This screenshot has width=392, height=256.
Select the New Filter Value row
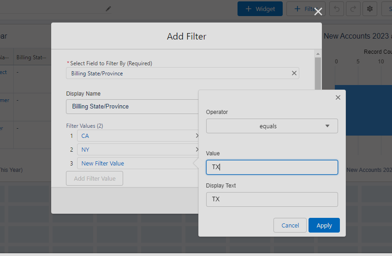click(137, 163)
